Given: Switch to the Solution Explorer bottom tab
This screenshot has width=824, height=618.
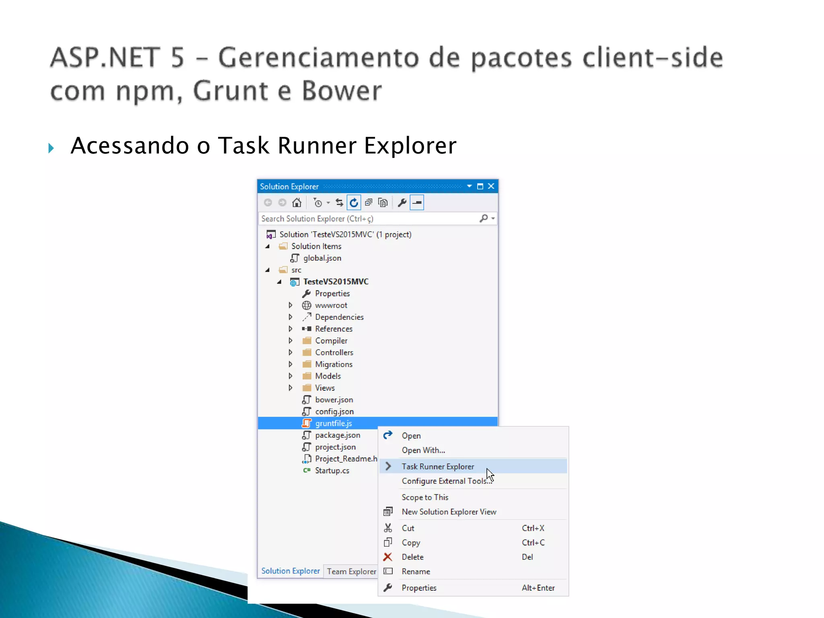Looking at the screenshot, I should coord(290,571).
